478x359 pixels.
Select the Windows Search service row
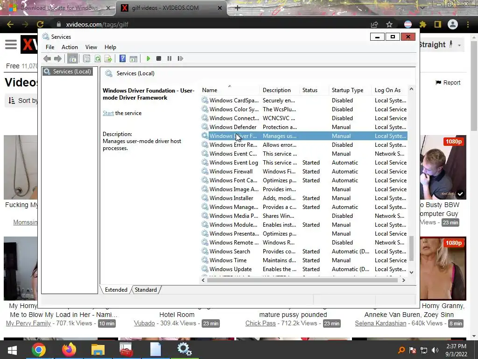click(304, 251)
